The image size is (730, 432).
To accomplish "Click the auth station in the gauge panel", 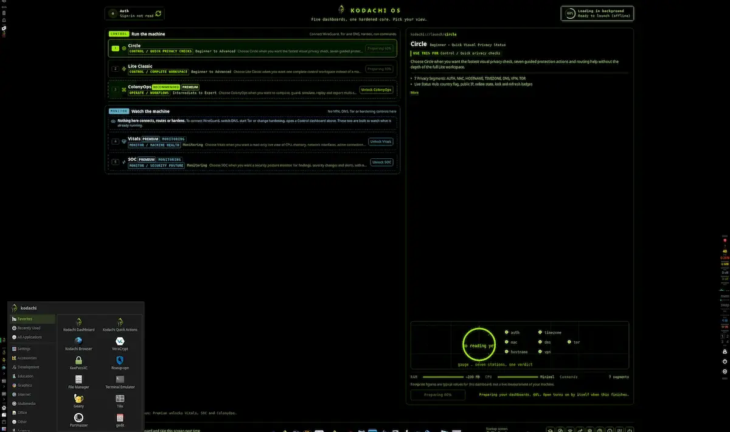I will click(512, 333).
